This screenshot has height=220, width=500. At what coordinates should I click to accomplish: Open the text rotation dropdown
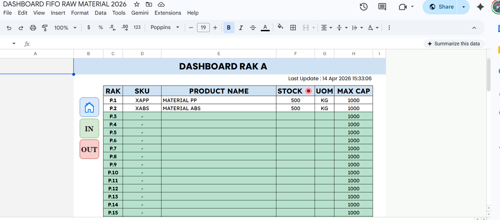click(x=373, y=27)
